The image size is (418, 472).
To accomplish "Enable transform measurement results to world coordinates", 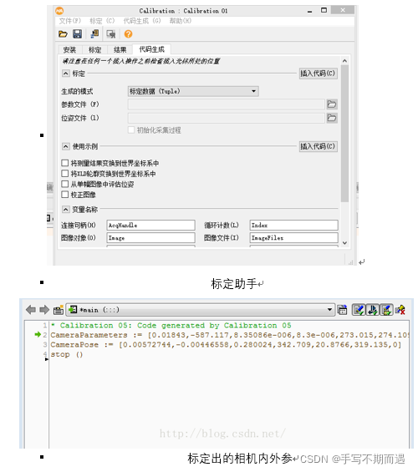I will tap(64, 163).
